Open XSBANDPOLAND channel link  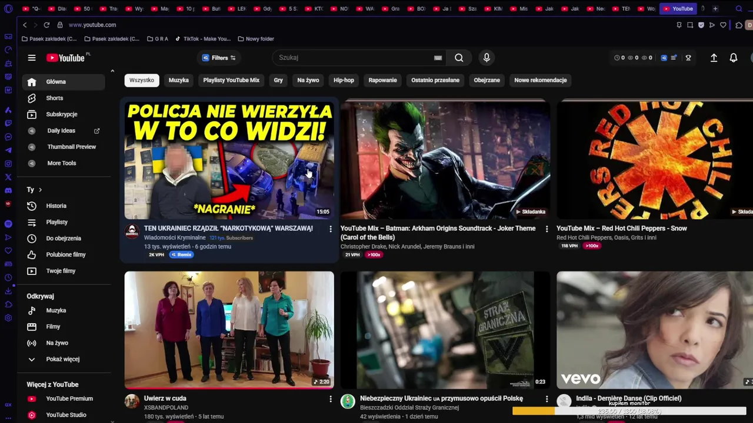click(166, 408)
